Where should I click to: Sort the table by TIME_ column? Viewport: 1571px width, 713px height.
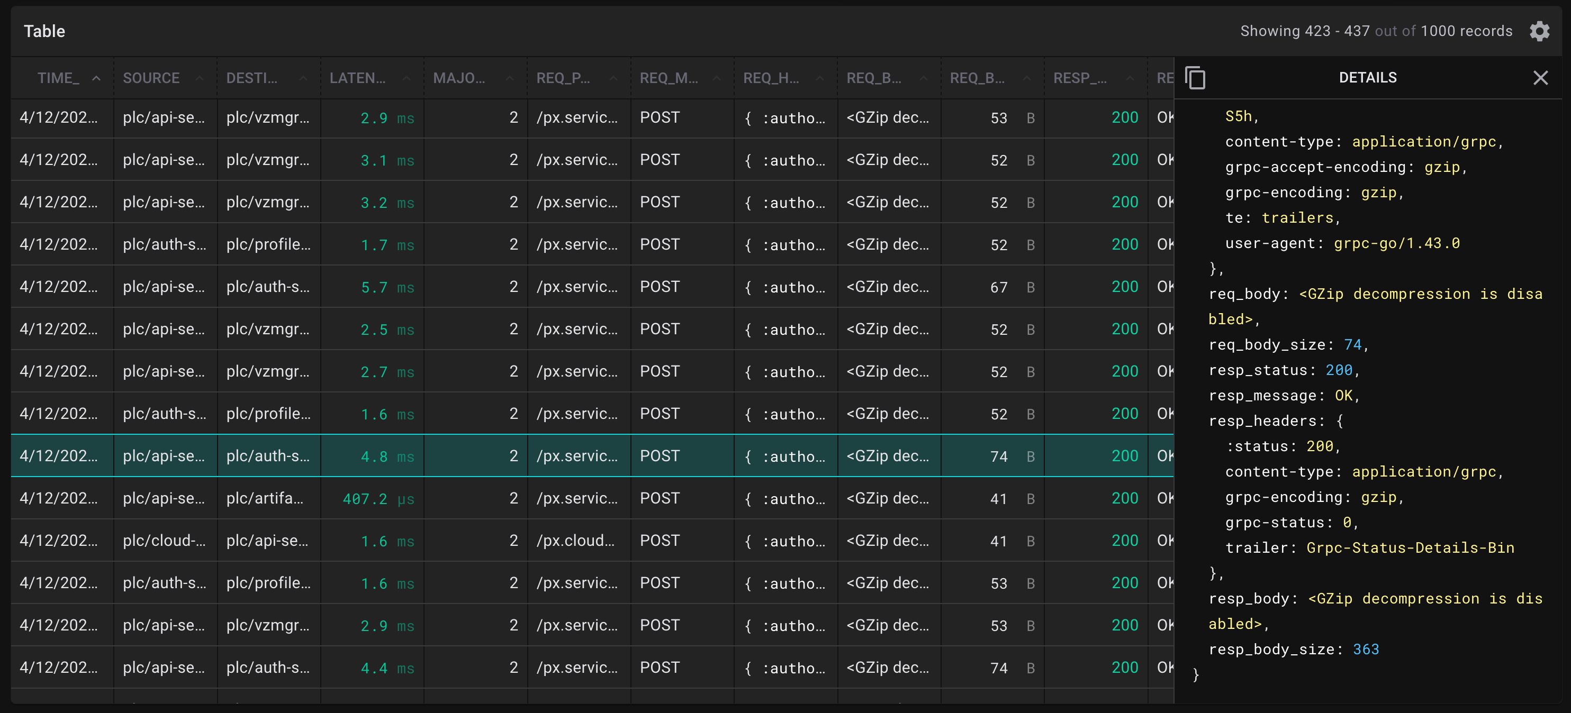coord(97,78)
